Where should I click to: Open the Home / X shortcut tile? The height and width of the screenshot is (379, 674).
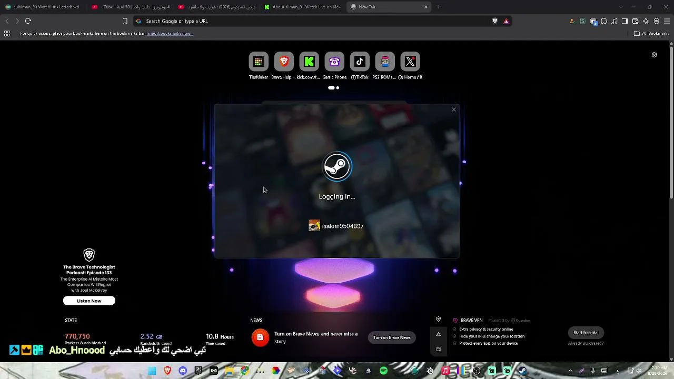(410, 62)
